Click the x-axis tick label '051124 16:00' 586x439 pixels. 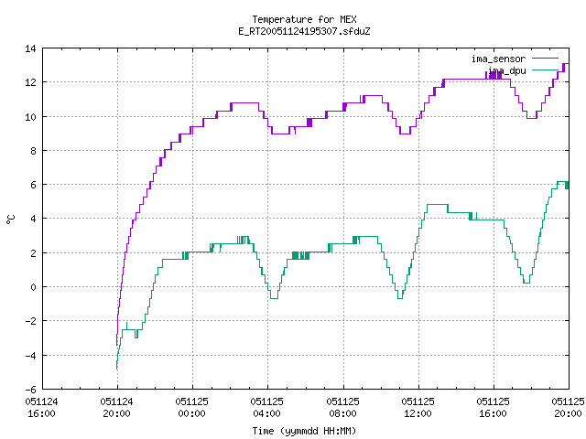click(x=41, y=407)
